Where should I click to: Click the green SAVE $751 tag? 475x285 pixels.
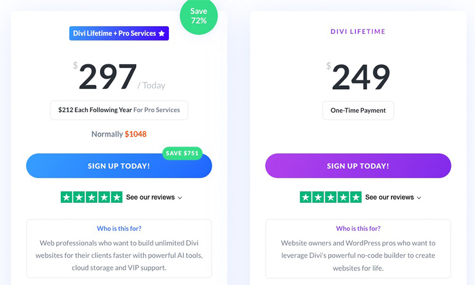[182, 153]
